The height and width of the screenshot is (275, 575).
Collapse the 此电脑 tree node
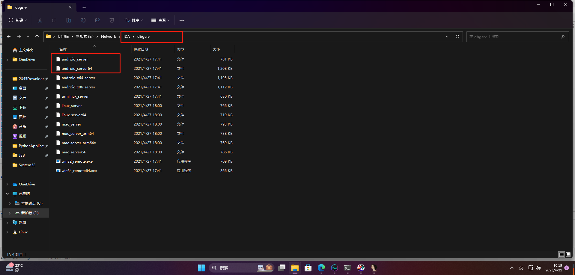point(7,194)
